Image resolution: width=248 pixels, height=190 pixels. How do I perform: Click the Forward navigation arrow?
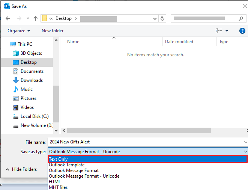click(x=19, y=18)
